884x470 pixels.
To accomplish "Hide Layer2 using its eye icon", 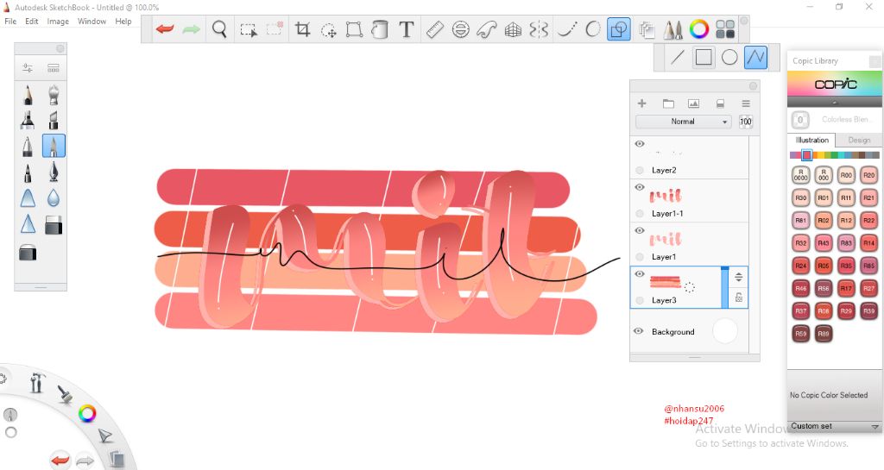I will click(640, 143).
